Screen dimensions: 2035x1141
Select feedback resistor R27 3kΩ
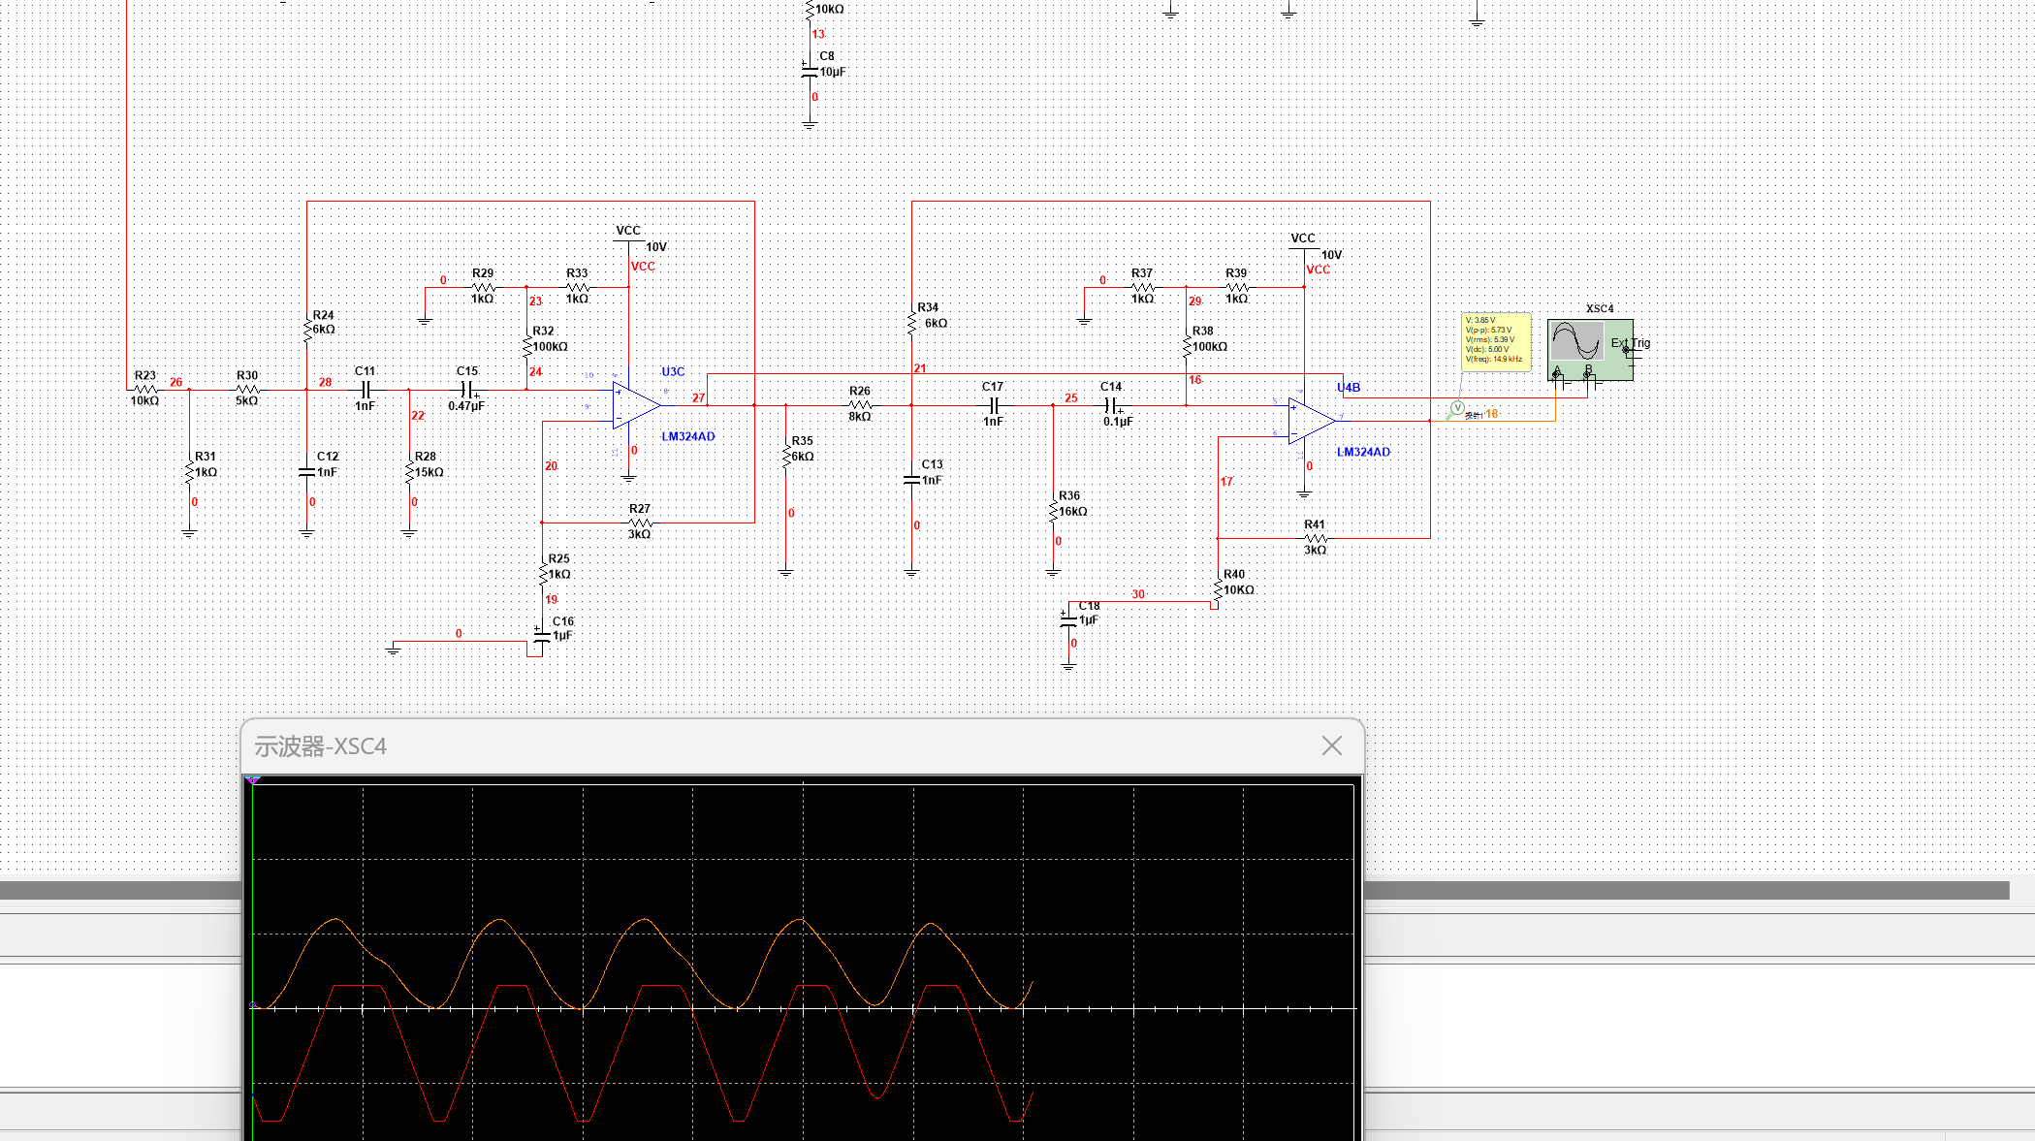640,523
